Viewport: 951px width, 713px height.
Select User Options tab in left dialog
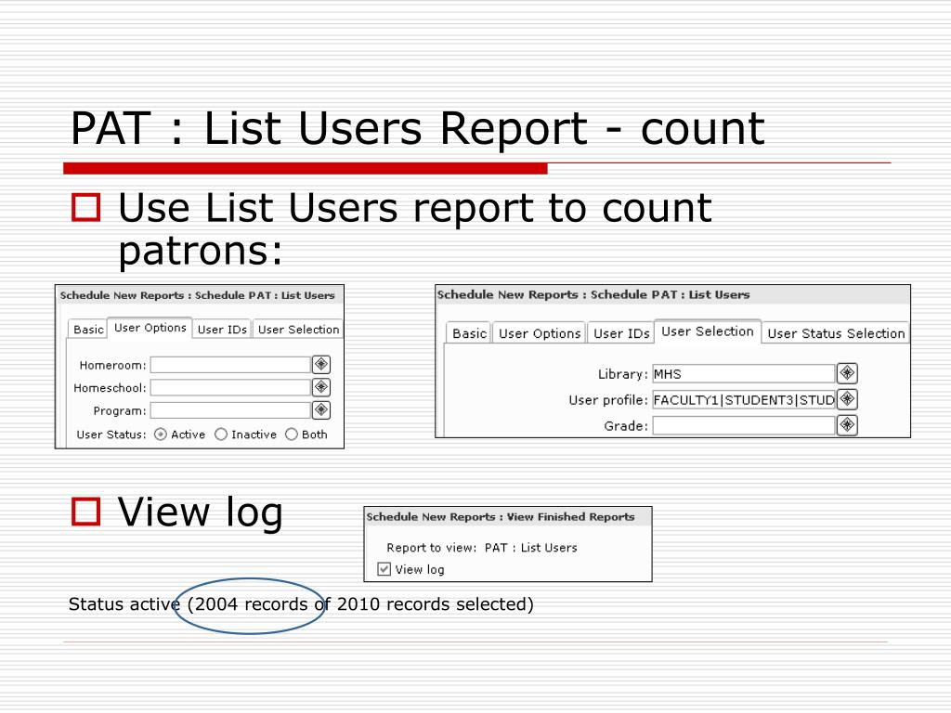(x=150, y=328)
